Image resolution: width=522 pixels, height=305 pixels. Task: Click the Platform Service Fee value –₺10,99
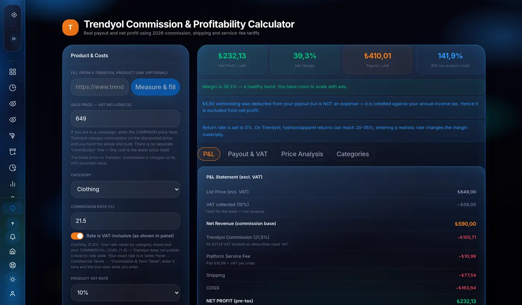467,256
